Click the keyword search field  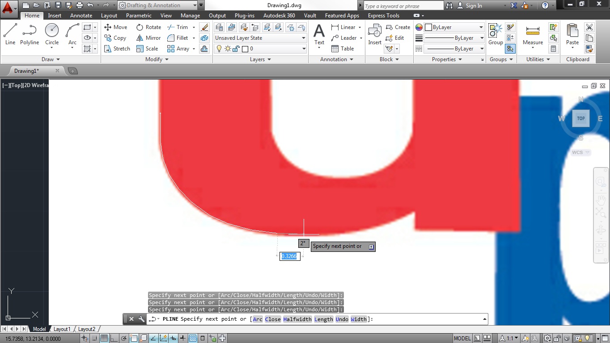pyautogui.click(x=403, y=6)
